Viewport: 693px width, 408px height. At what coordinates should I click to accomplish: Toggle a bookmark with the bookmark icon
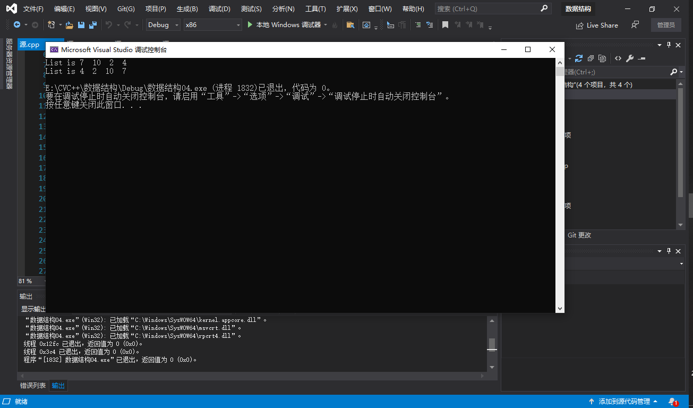click(x=445, y=25)
